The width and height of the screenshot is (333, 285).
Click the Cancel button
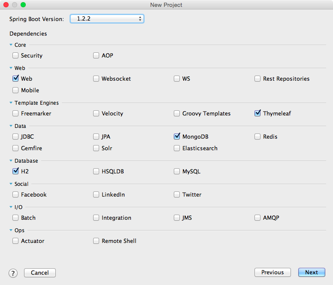(x=40, y=273)
